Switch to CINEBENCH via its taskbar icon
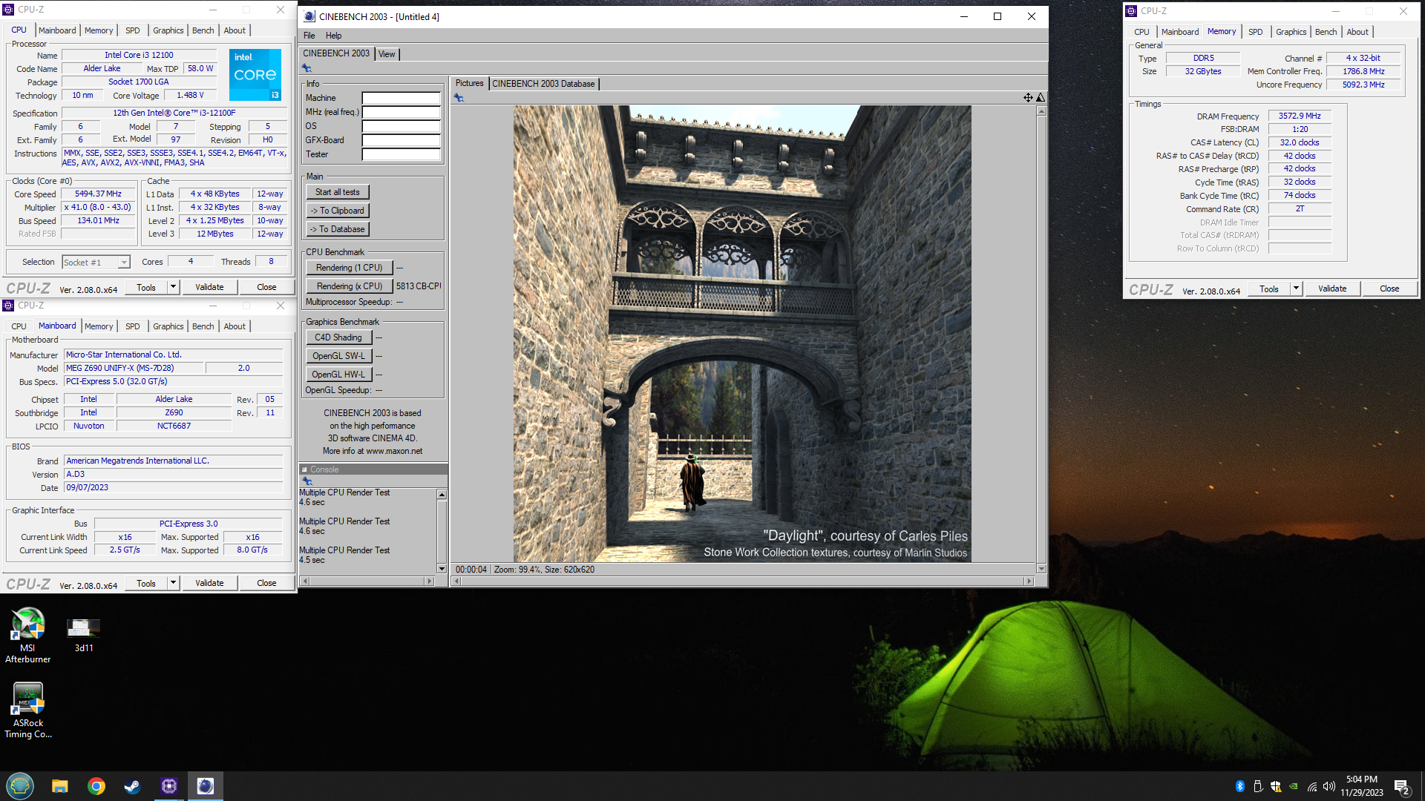Screen dimensions: 1425x801 206,786
